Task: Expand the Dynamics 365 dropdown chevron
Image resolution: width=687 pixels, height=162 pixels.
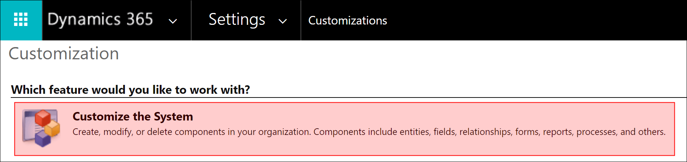Action: tap(173, 21)
